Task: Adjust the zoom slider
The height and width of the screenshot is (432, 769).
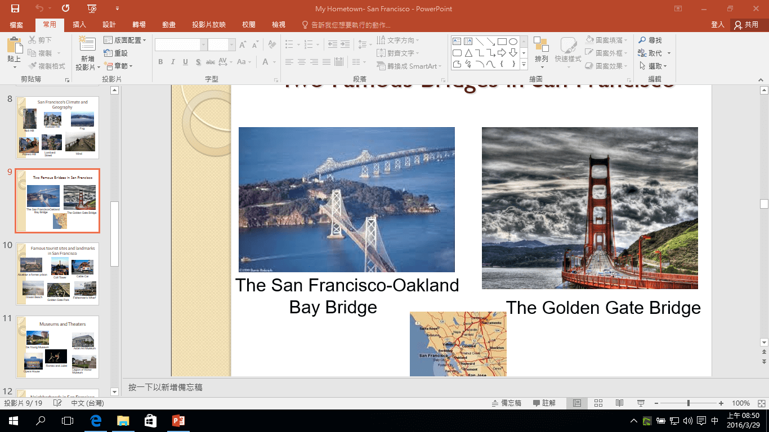Action: (688, 403)
